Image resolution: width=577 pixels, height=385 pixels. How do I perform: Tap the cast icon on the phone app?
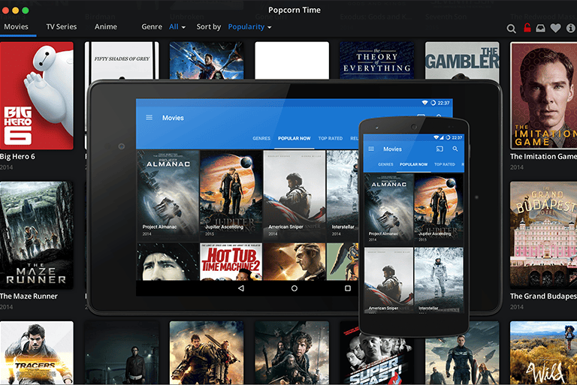point(440,149)
